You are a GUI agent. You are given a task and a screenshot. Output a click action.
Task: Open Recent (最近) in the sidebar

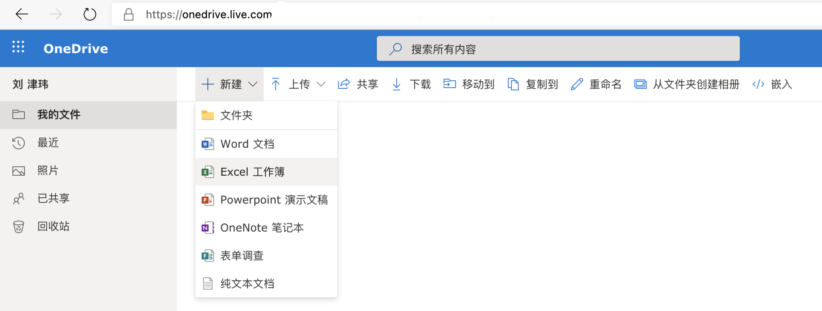48,143
